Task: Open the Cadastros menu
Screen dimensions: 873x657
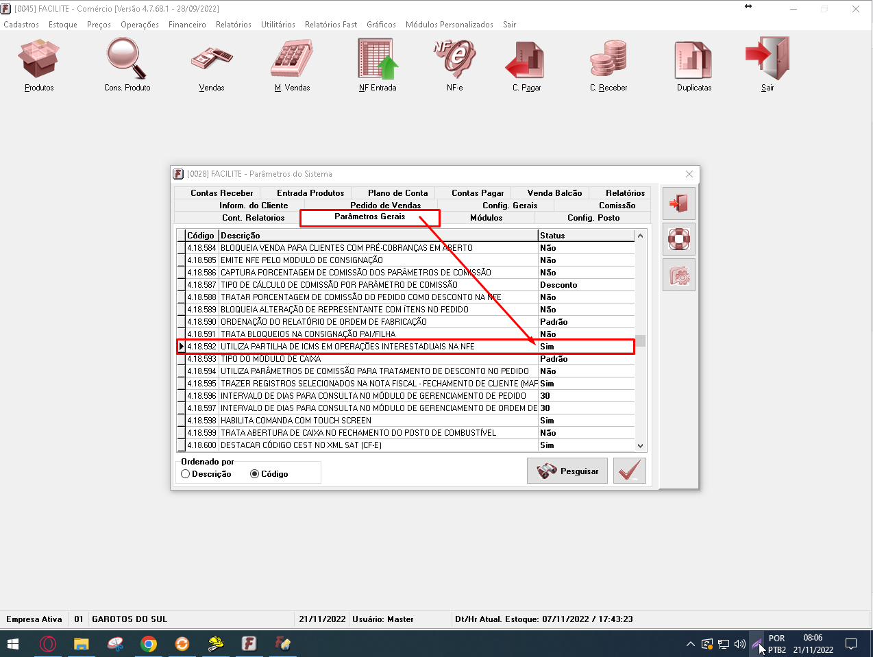Action: click(21, 25)
